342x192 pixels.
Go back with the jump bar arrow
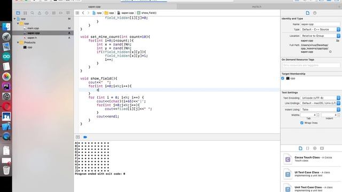(x=83, y=13)
